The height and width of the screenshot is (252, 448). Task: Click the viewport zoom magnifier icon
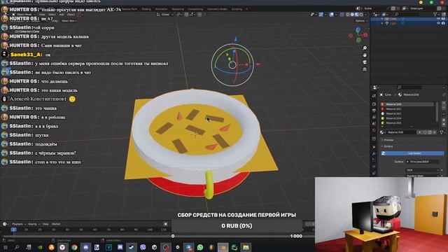(365, 48)
